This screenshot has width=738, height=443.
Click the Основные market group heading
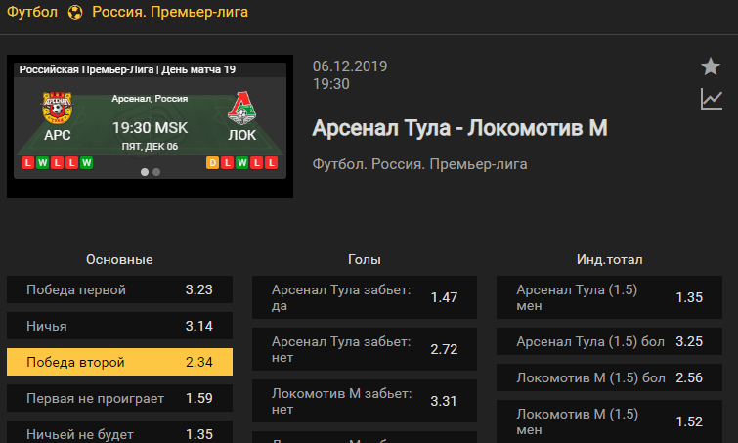[x=119, y=260]
